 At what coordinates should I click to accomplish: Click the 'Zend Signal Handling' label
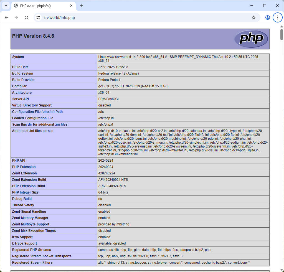tap(29, 212)
